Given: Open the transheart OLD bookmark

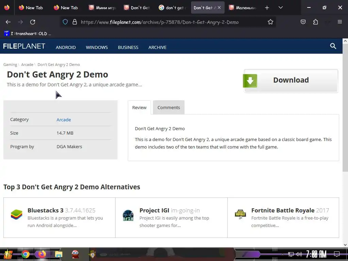Looking at the screenshot, I should point(28,34).
